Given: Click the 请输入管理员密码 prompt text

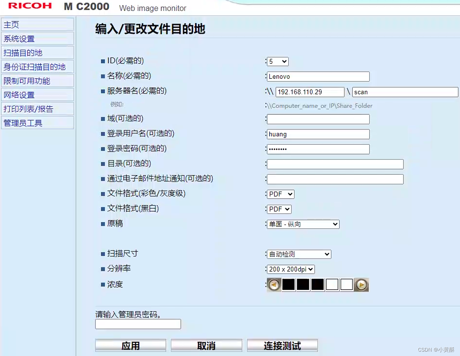Looking at the screenshot, I should point(128,314).
